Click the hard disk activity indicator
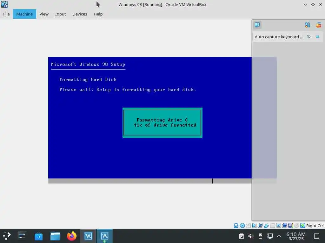325x243 pixels. pyautogui.click(x=236, y=225)
